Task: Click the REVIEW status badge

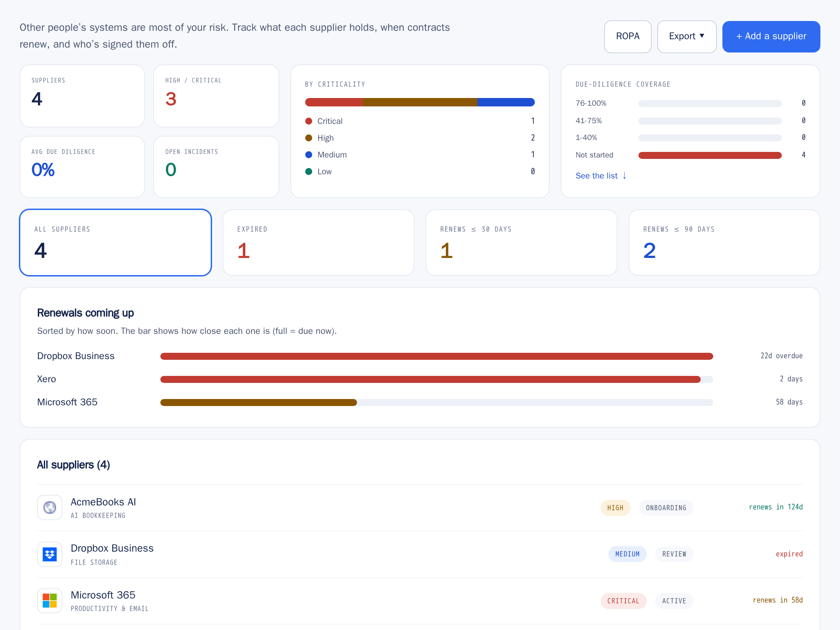Action: 674,554
